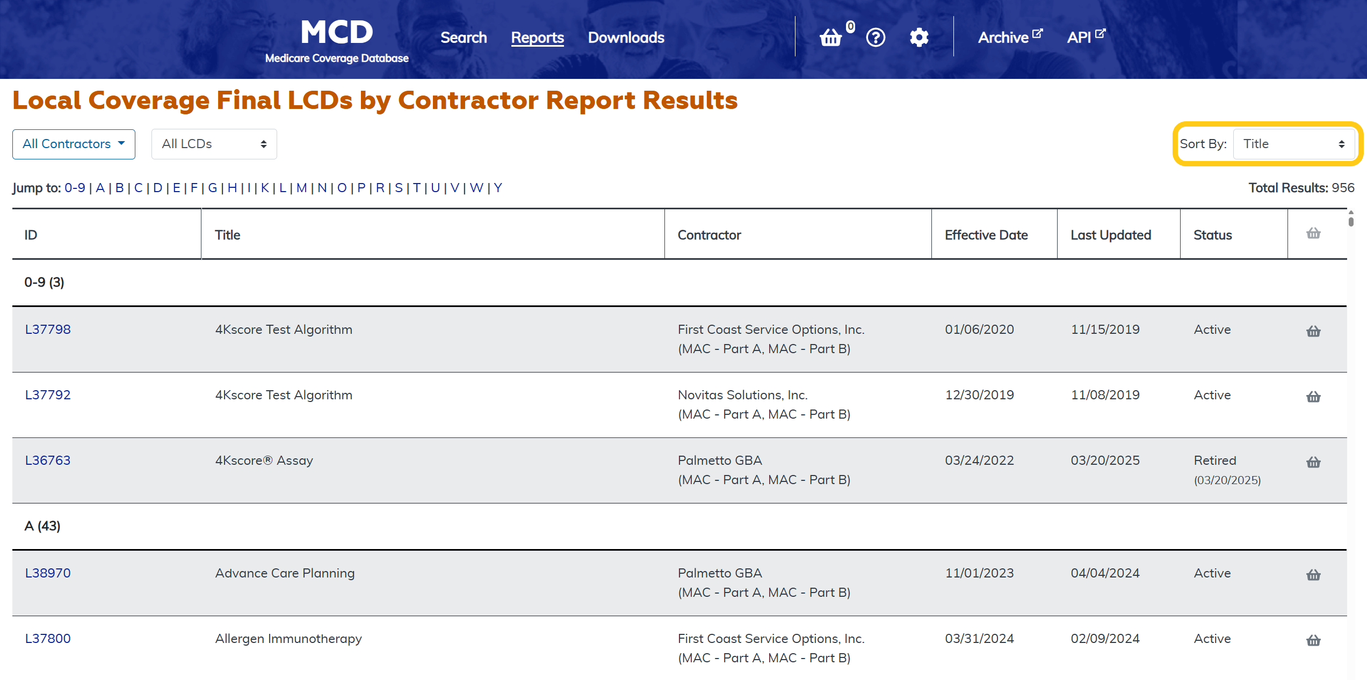
Task: Open LCD L38970 link
Action: coord(48,573)
